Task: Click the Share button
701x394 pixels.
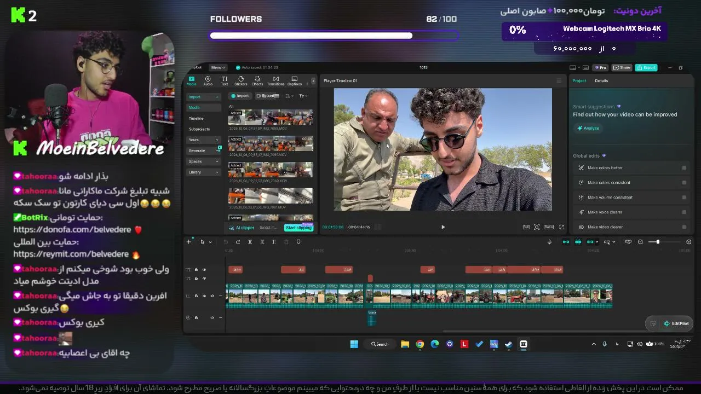Action: [622, 68]
